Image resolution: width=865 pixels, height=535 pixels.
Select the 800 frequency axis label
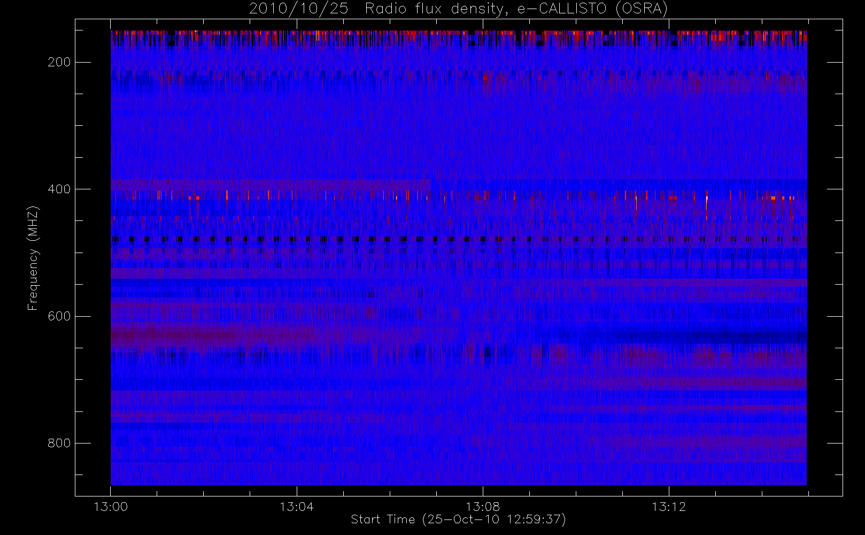pyautogui.click(x=59, y=444)
